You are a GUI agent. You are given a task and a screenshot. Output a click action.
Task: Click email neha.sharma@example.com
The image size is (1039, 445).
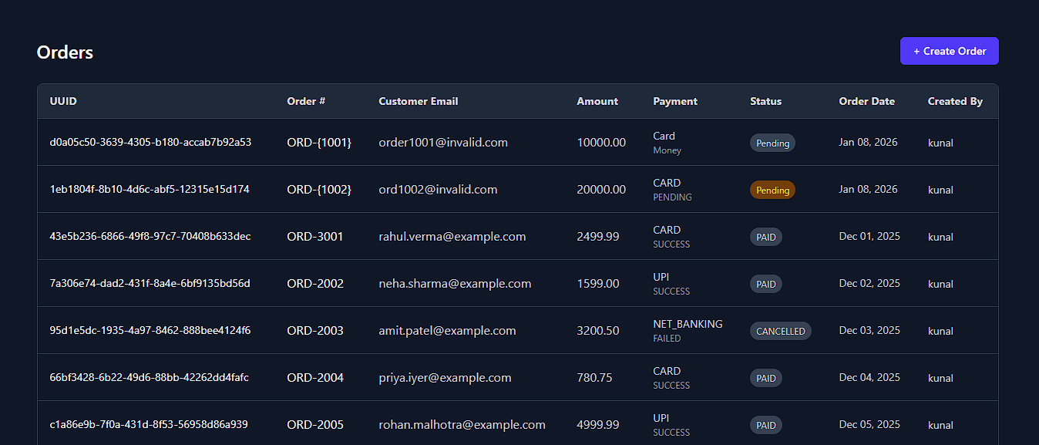(454, 284)
